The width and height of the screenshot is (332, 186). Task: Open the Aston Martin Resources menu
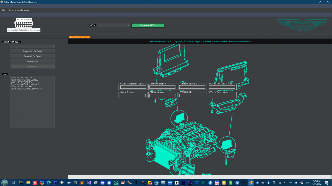pos(19,10)
